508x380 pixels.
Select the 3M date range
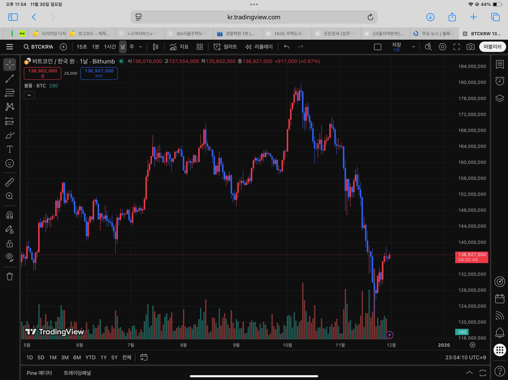pos(65,357)
